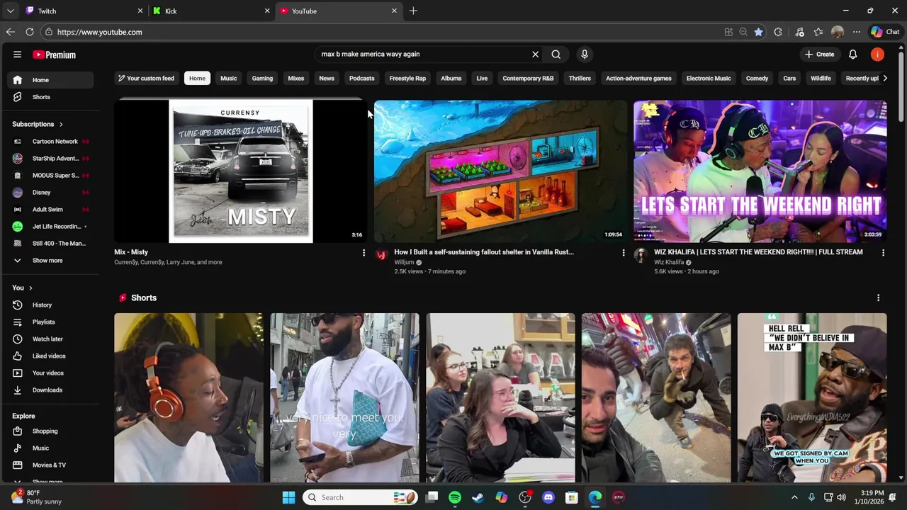Image resolution: width=907 pixels, height=510 pixels.
Task: Open the notifications bell
Action: click(853, 54)
